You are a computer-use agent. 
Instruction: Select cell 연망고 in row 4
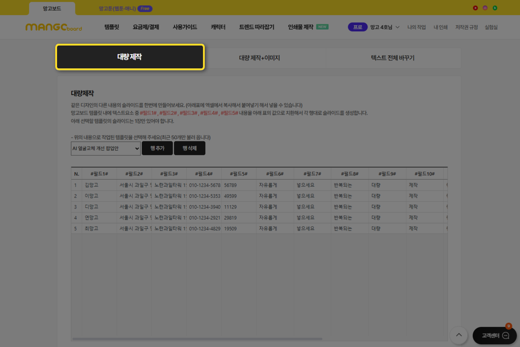(99, 218)
